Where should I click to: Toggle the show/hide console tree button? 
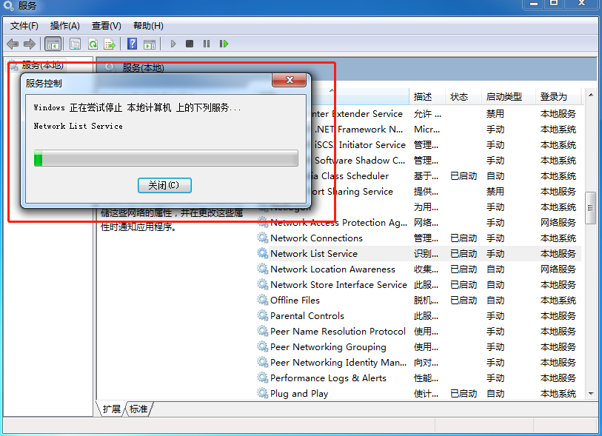pos(53,44)
